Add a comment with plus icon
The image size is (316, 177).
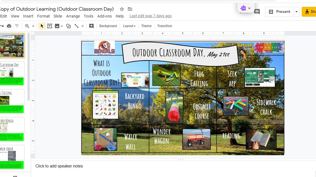coord(91,26)
